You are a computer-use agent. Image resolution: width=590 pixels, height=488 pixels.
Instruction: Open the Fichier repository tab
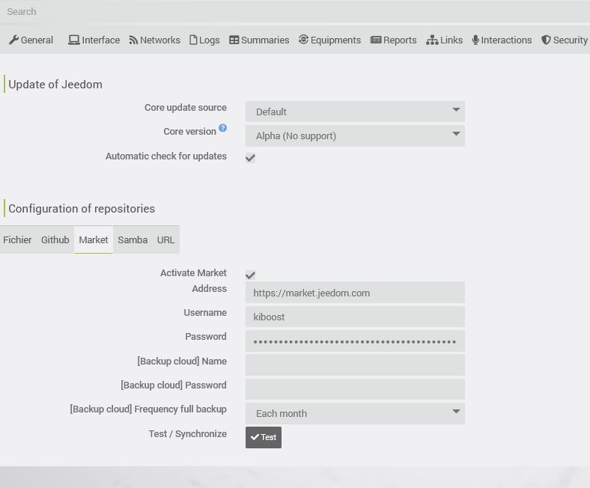(17, 240)
